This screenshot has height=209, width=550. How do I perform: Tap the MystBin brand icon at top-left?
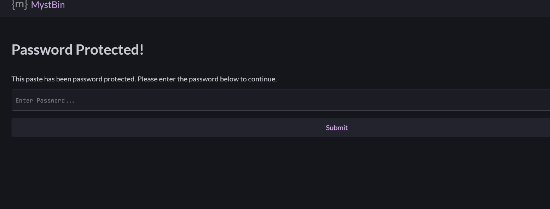[19, 5]
